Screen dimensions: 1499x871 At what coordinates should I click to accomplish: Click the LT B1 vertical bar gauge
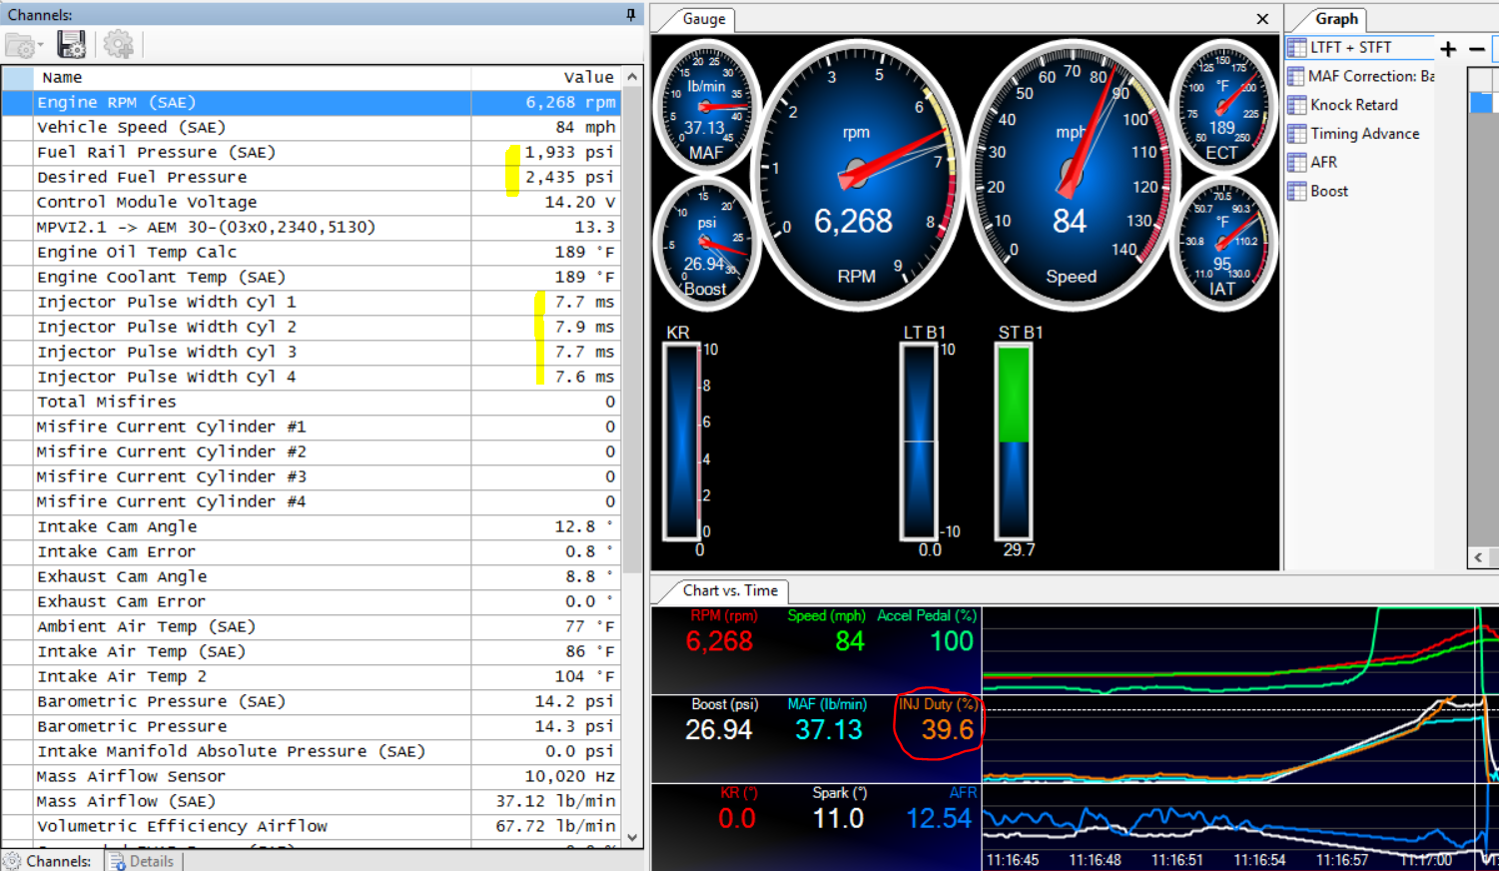(x=919, y=441)
